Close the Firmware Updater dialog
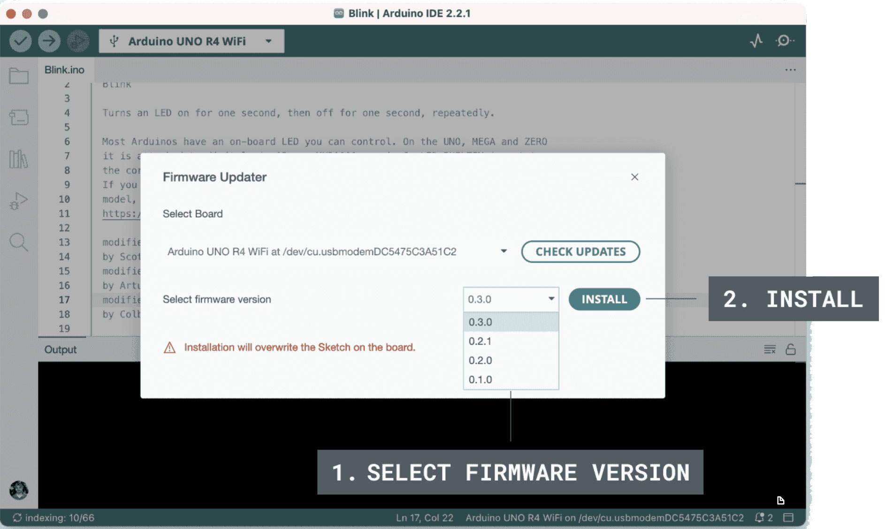The width and height of the screenshot is (885, 529). [x=634, y=177]
